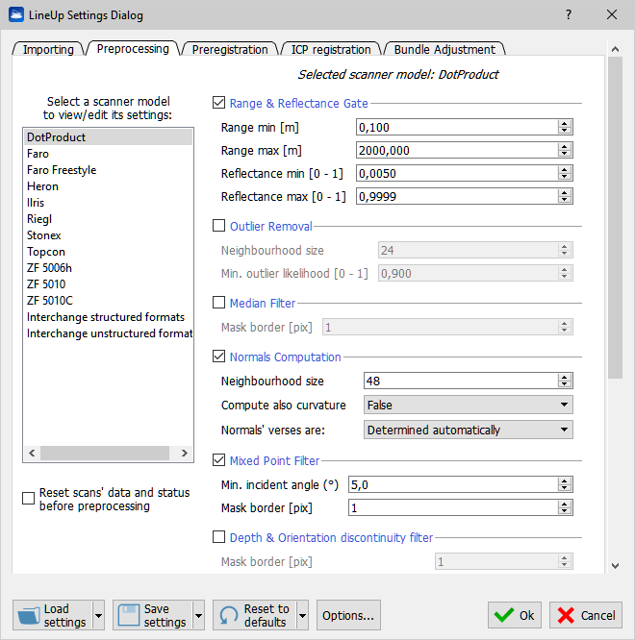Select Ilris scanner model
Screen dimensions: 635x640
[x=108, y=203]
